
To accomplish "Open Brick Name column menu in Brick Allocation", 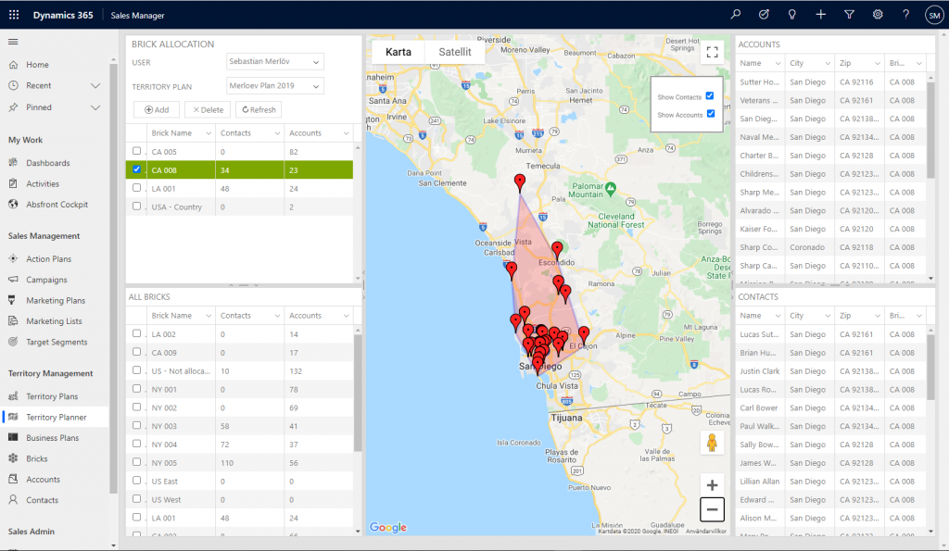I will click(209, 133).
